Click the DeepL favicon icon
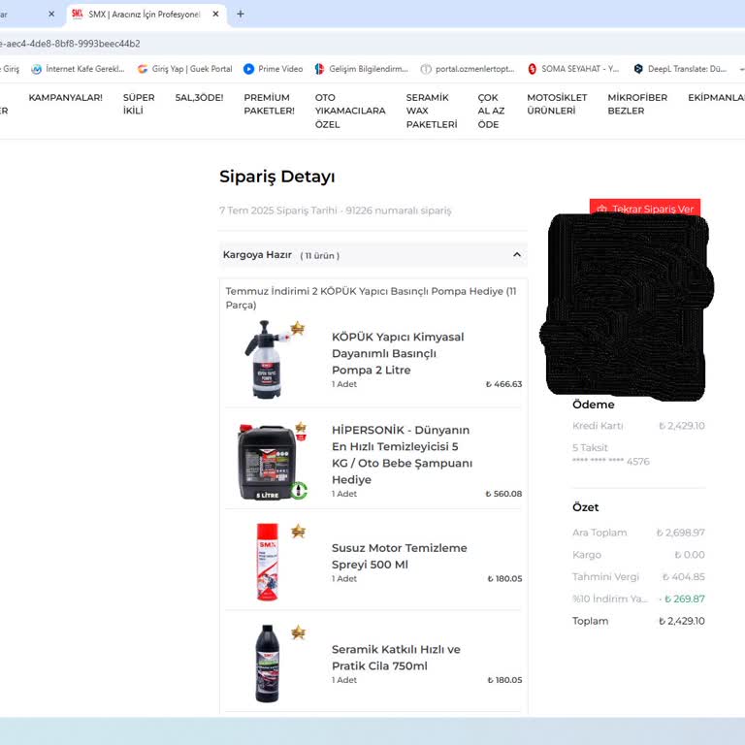This screenshot has width=745, height=745. tap(638, 69)
